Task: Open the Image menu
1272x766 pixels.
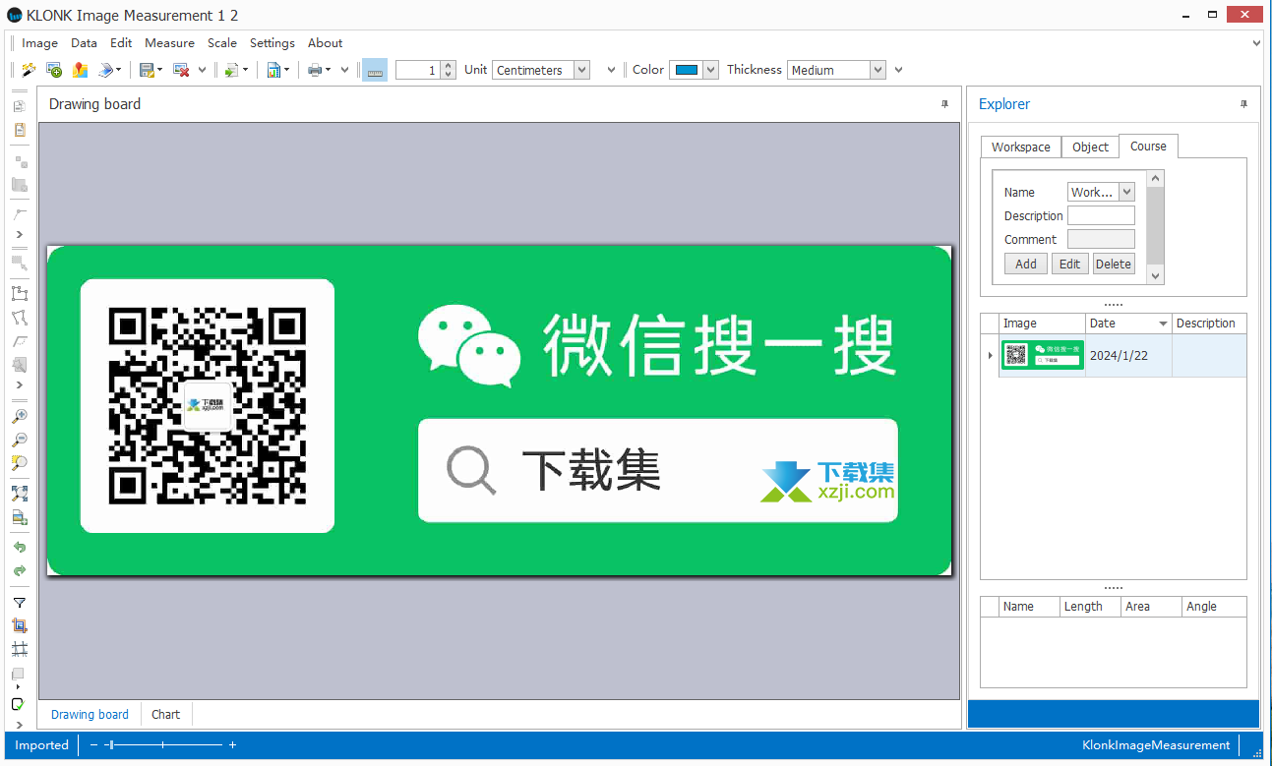Action: [x=40, y=43]
